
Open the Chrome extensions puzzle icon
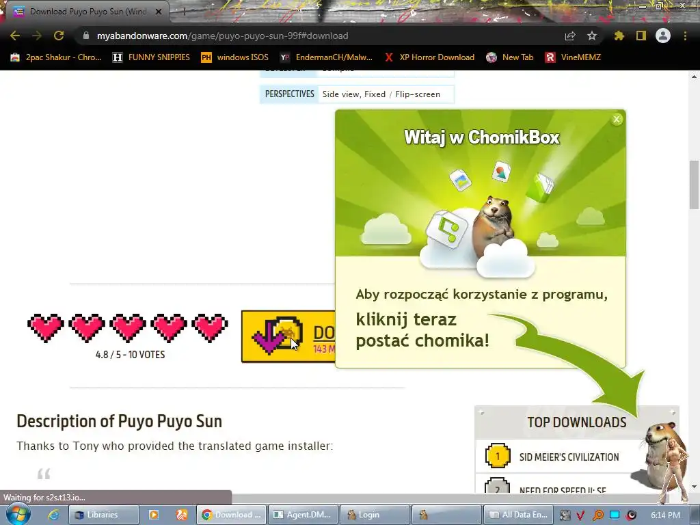pos(619,36)
